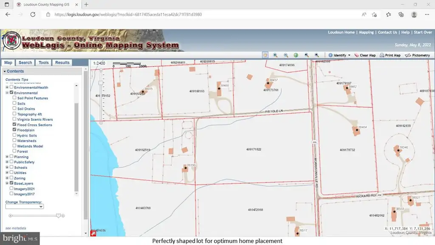Open a new browser tab
The image size is (435, 245).
pyautogui.click(x=86, y=4)
